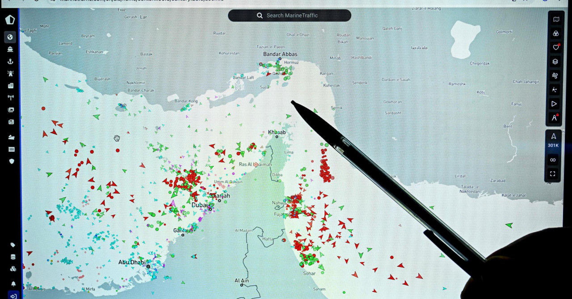Click the sign-in icon at sidebar bottom
The height and width of the screenshot is (299, 572).
point(13,295)
